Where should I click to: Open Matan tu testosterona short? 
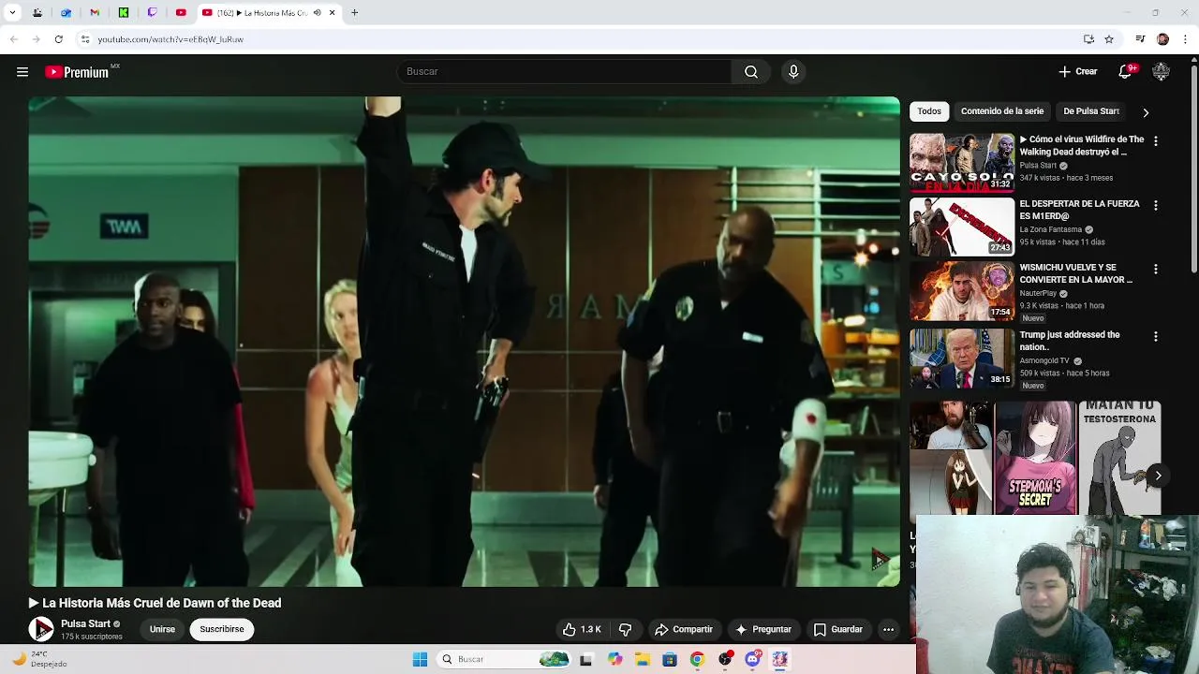[1120, 458]
